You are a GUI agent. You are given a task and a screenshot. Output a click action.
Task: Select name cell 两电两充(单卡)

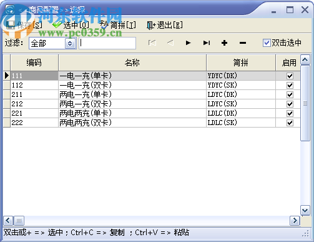tap(132, 113)
